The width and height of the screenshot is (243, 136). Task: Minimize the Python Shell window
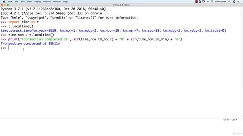(x=5, y=5)
